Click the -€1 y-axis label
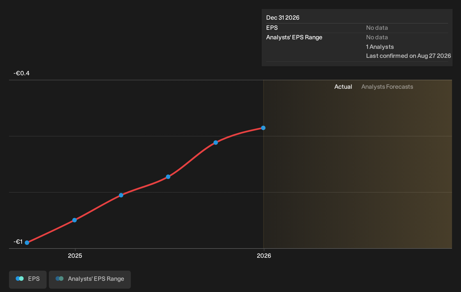The image size is (461, 292). pyautogui.click(x=18, y=242)
